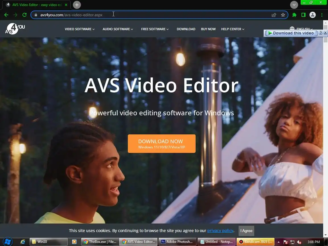
Task: Click the orange DOWNLOAD NOW button
Action: (x=161, y=144)
